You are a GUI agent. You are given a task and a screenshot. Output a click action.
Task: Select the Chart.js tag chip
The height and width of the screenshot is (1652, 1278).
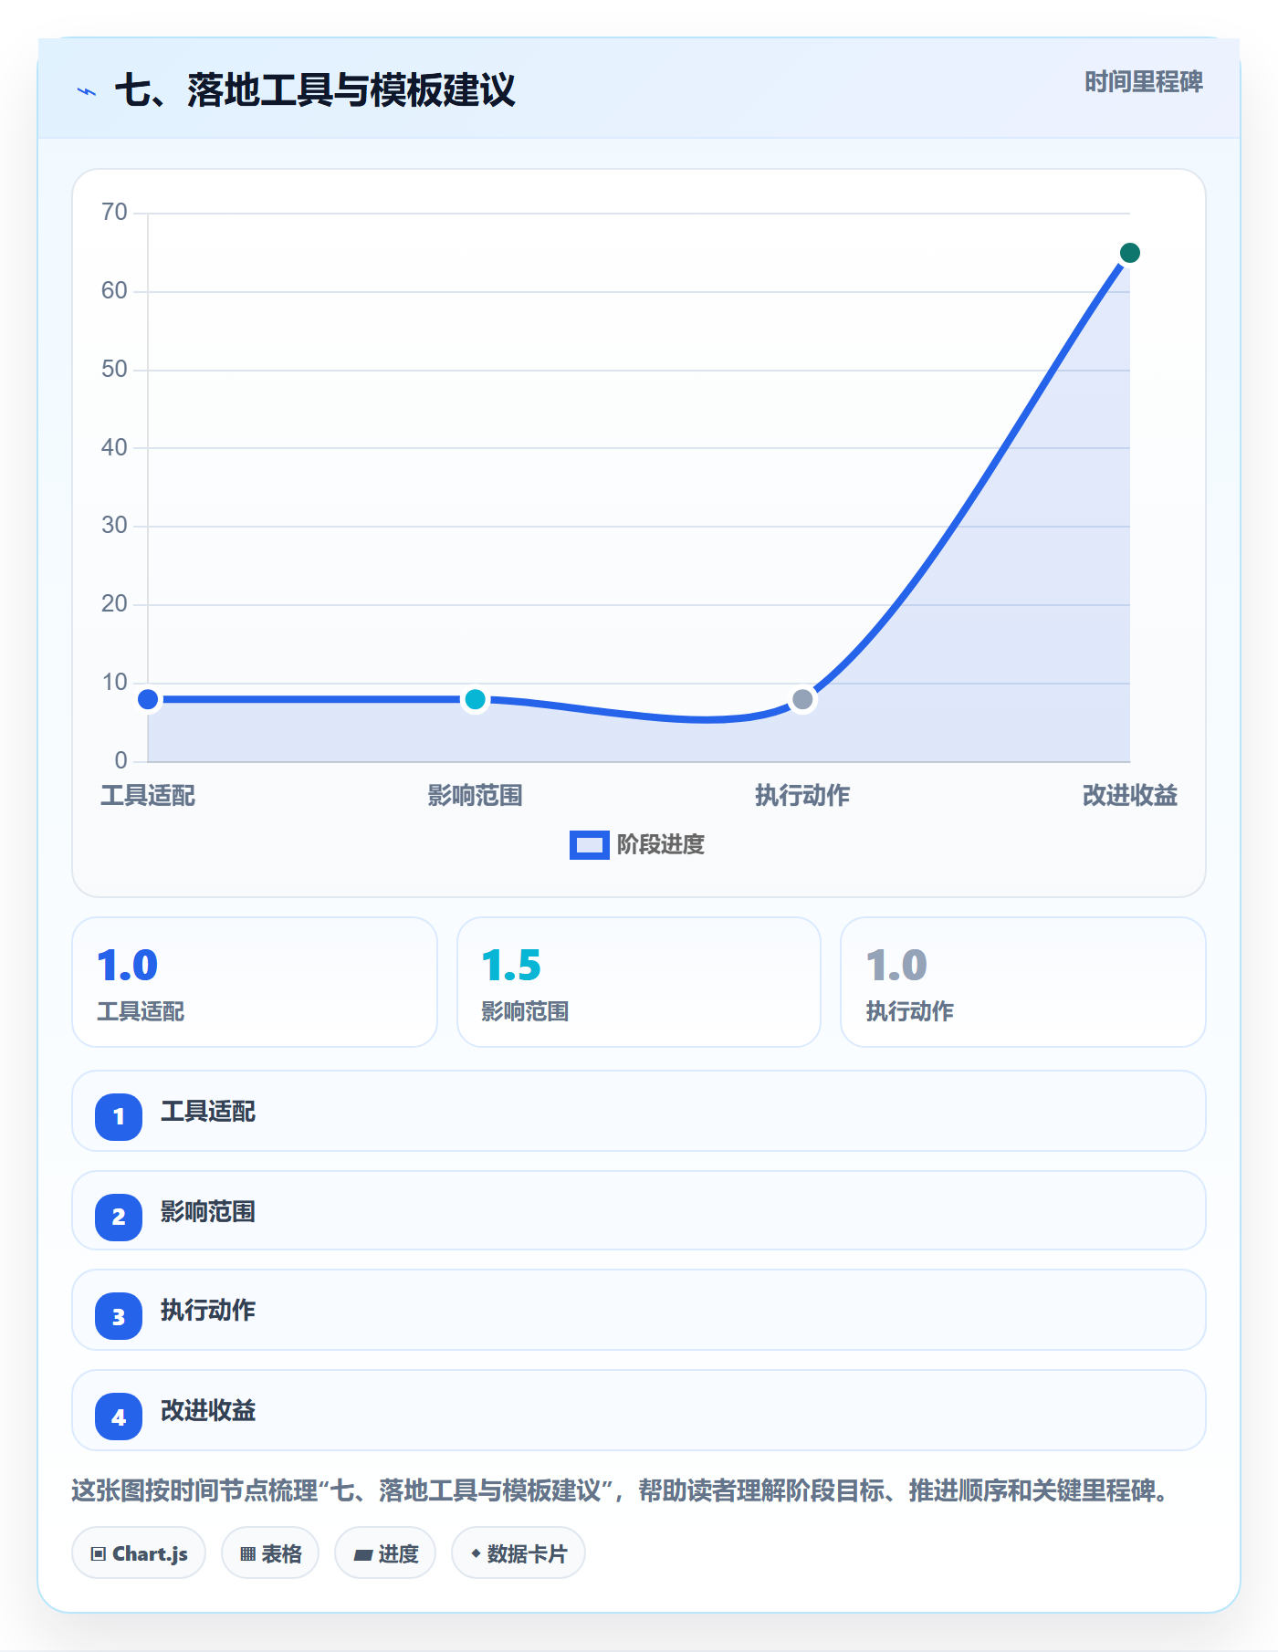coord(139,1553)
